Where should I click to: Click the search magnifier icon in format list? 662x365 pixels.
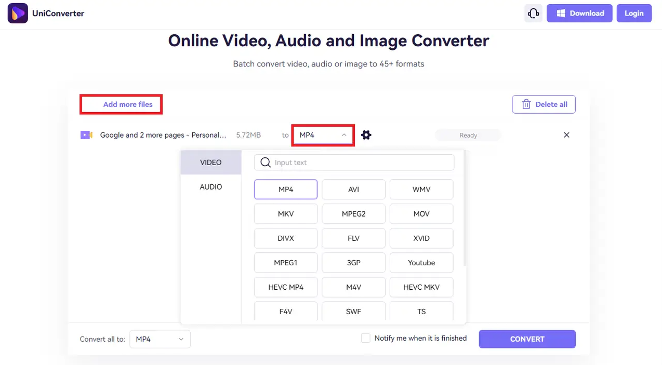tap(266, 163)
